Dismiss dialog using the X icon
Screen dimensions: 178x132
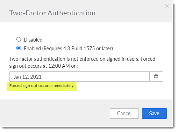coord(167,6)
